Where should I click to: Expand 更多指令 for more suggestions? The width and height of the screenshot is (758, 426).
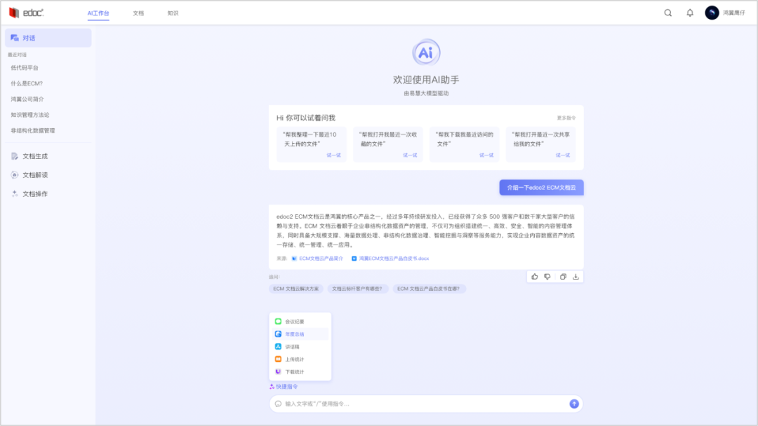(x=566, y=117)
